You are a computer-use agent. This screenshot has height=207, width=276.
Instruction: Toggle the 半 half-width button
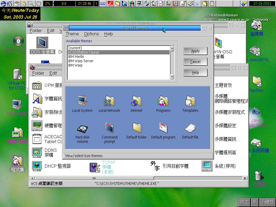[255, 202]
